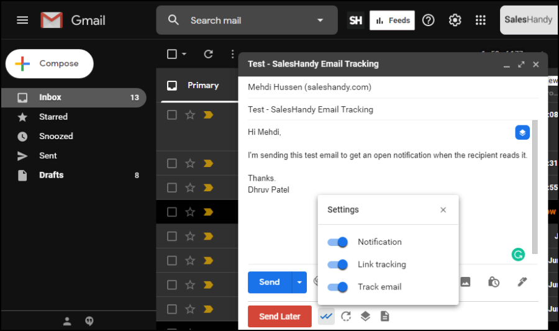Toggle the Track email switch
This screenshot has width=559, height=331.
point(338,287)
